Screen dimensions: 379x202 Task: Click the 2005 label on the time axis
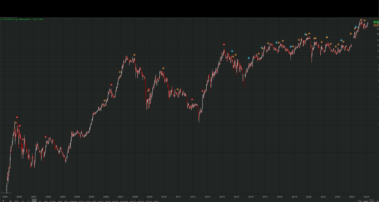pyautogui.click(x=92, y=197)
